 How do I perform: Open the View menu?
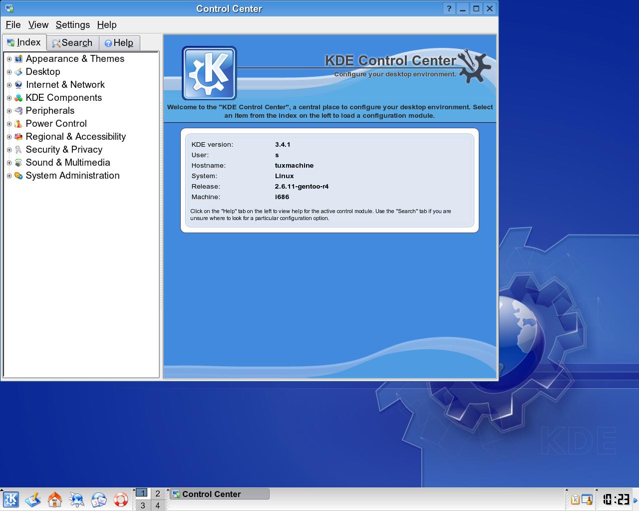(38, 25)
